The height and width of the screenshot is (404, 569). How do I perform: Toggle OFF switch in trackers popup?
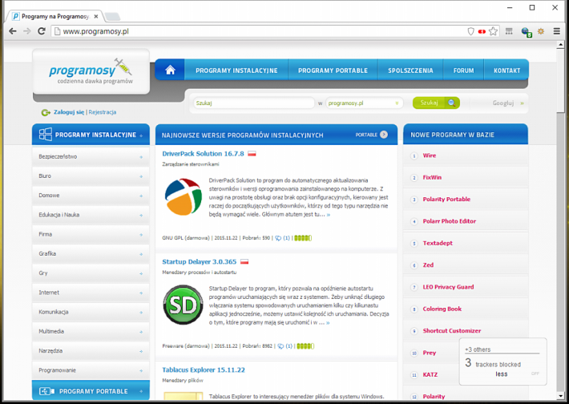coord(535,374)
